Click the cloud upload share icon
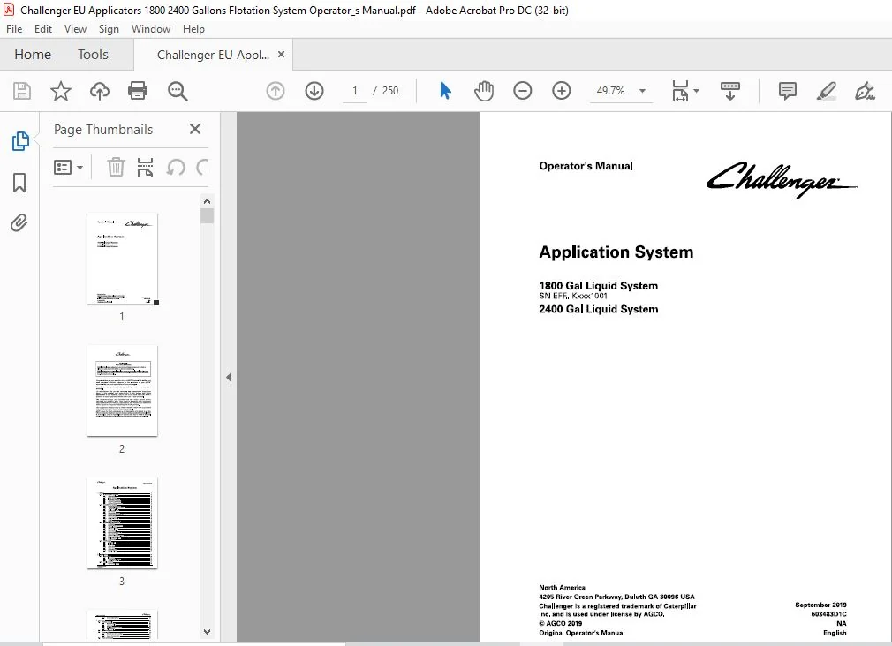The width and height of the screenshot is (892, 646). pos(100,91)
